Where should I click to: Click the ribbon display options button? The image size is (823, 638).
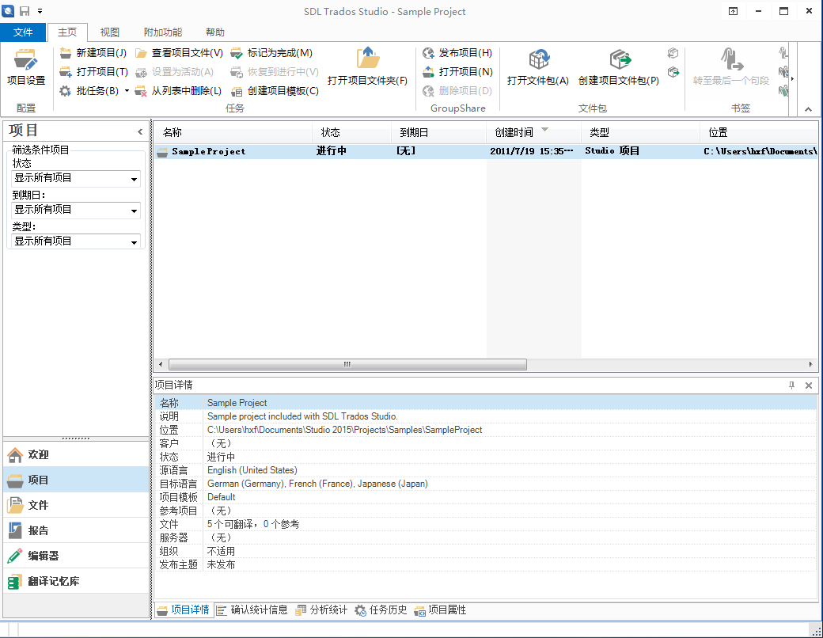(x=734, y=11)
